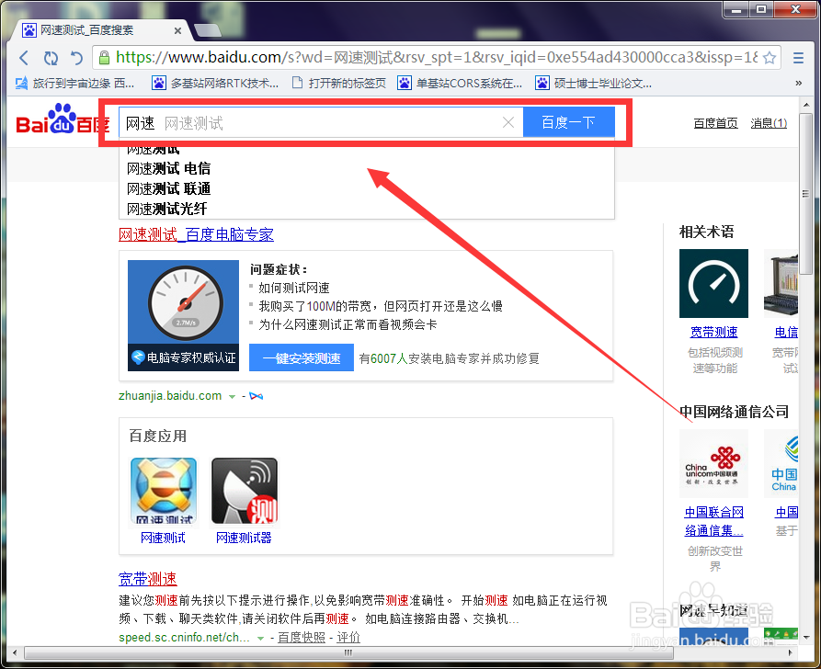This screenshot has width=821, height=669.
Task: Open result 宽带测速 title
Action: (x=148, y=579)
